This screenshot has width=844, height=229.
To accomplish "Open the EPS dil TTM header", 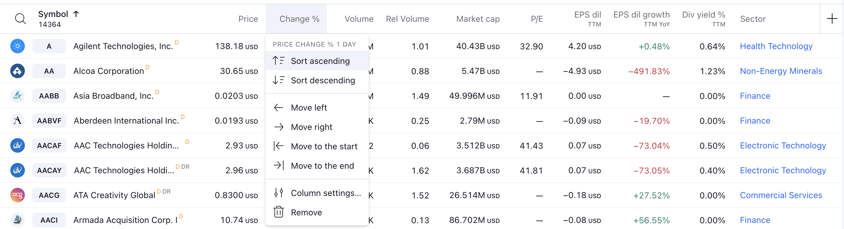I will (587, 19).
